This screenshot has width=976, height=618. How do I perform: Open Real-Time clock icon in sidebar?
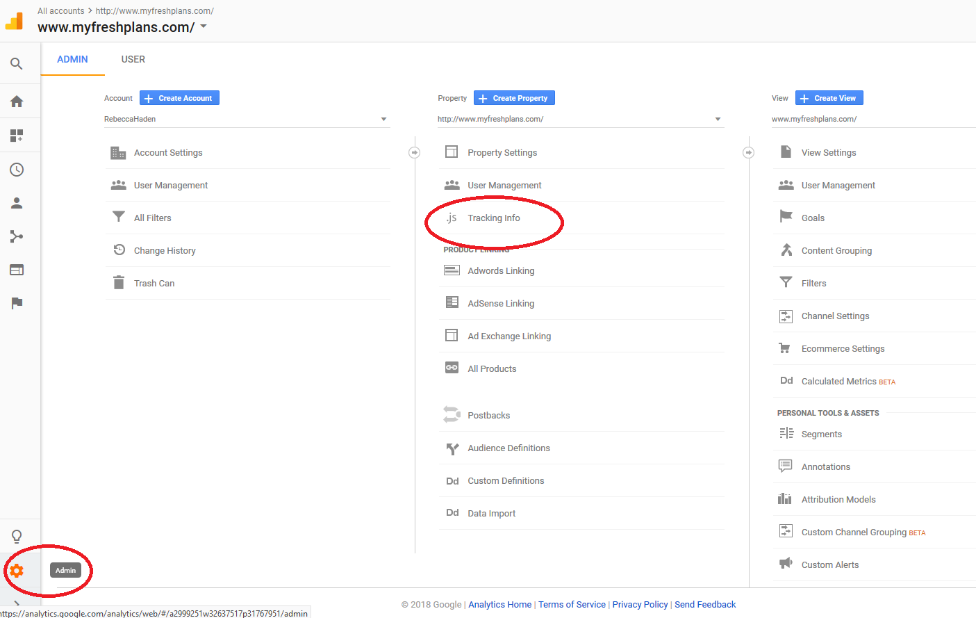[17, 170]
